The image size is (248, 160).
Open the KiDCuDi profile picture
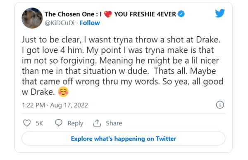point(32,18)
